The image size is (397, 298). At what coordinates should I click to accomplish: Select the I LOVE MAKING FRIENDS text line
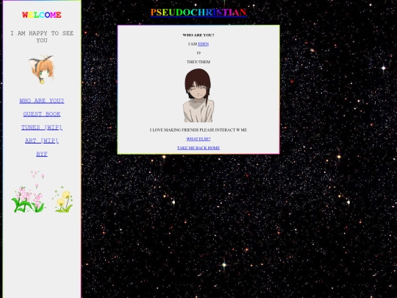(198, 130)
